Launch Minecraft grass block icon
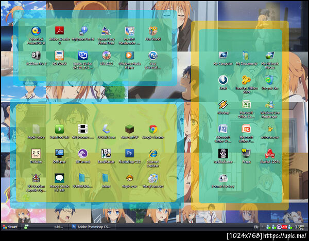Image resolution: width=309 pixels, height=241 pixels. (x=129, y=129)
